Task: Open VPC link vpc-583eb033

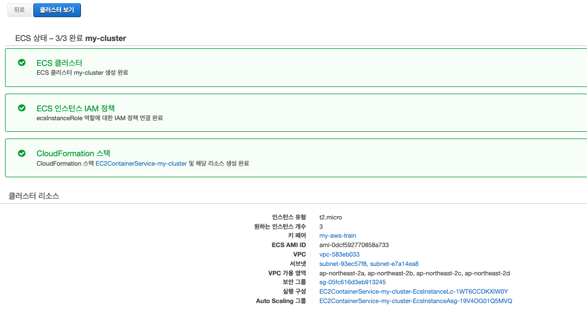Action: [339, 254]
